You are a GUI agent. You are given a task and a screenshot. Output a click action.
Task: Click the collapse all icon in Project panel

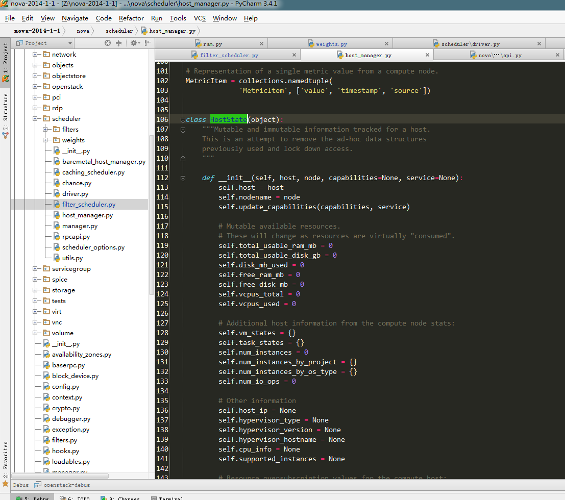click(x=118, y=43)
